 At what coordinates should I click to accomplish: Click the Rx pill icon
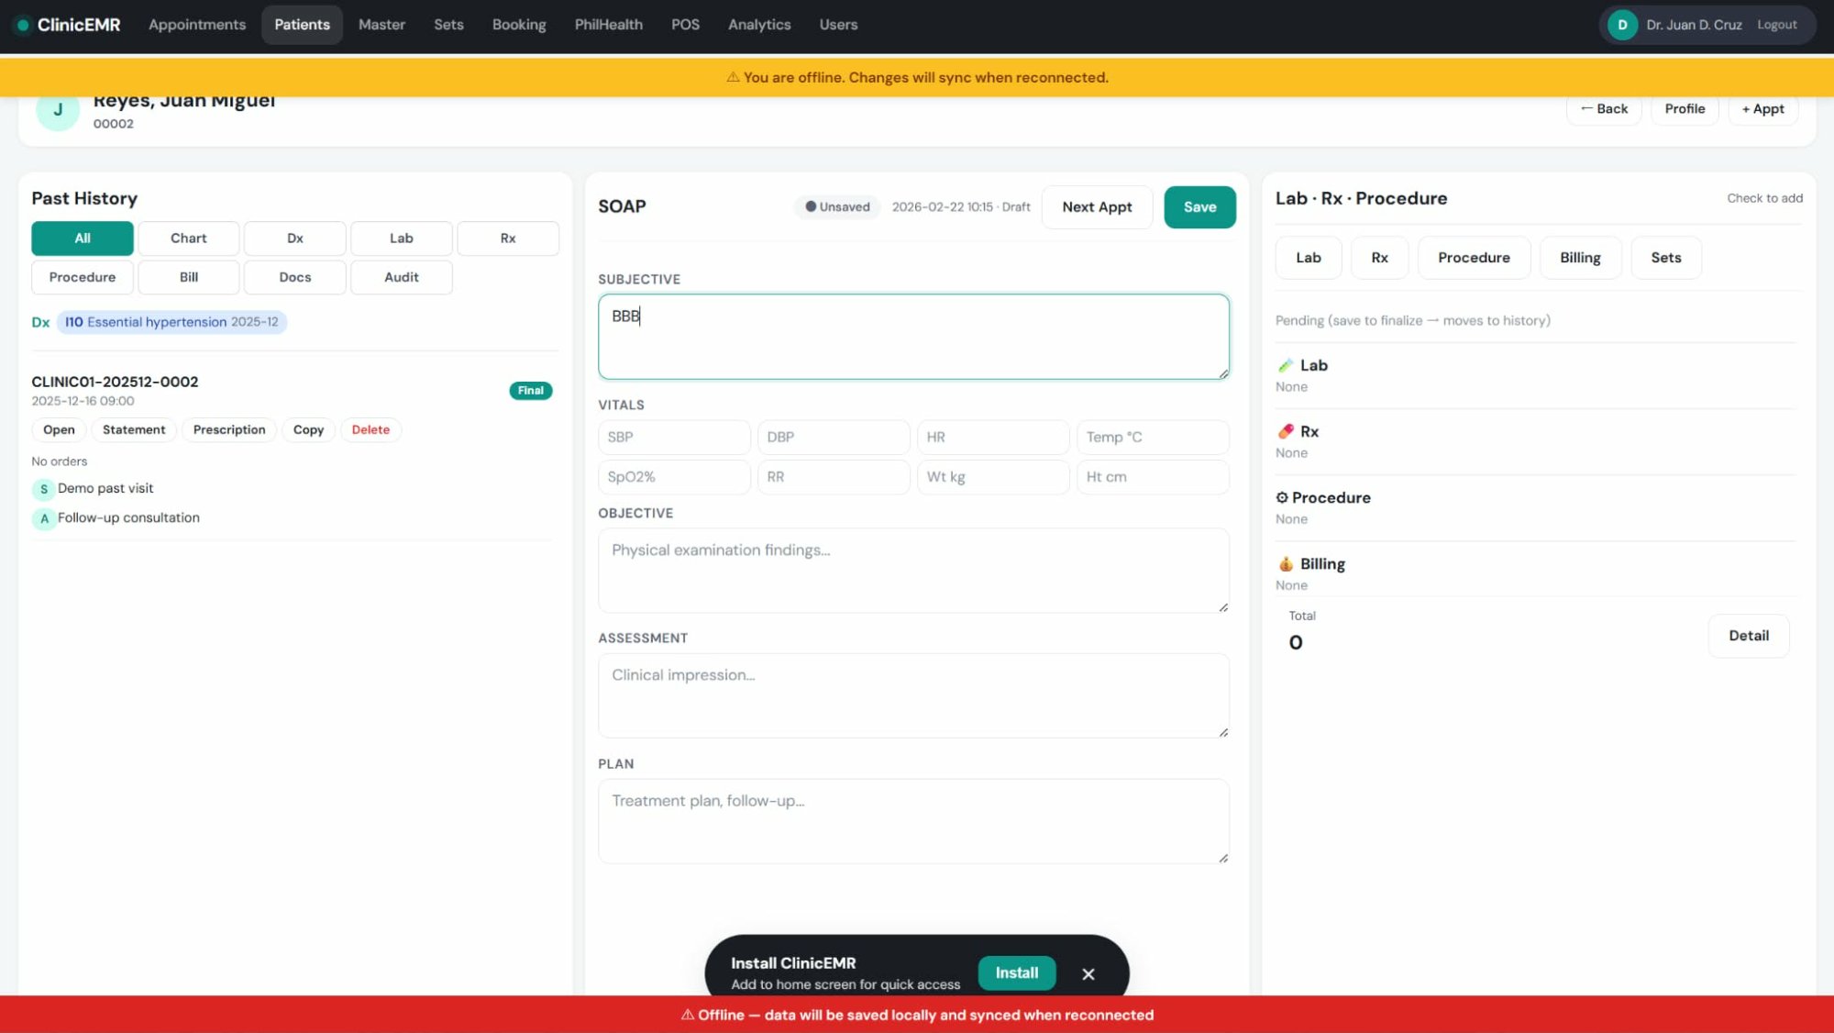coord(1286,431)
